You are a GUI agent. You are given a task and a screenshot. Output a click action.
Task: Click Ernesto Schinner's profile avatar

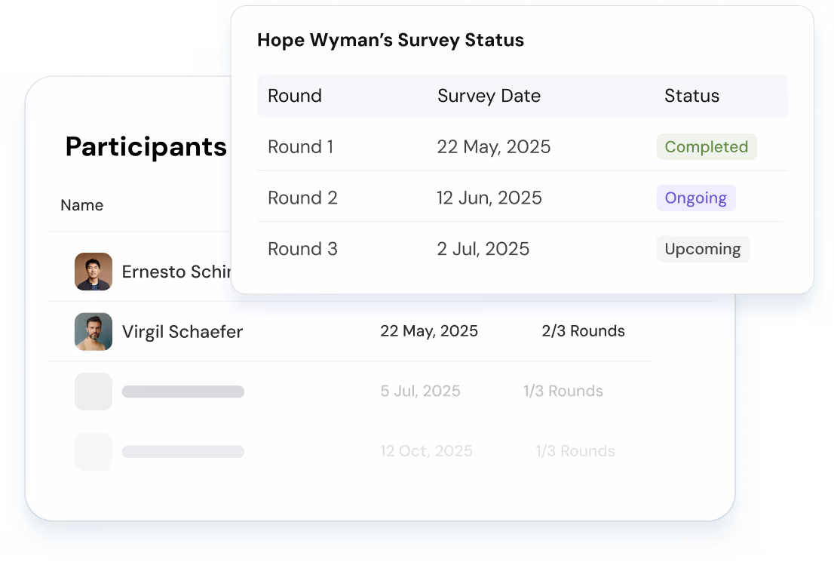tap(93, 272)
